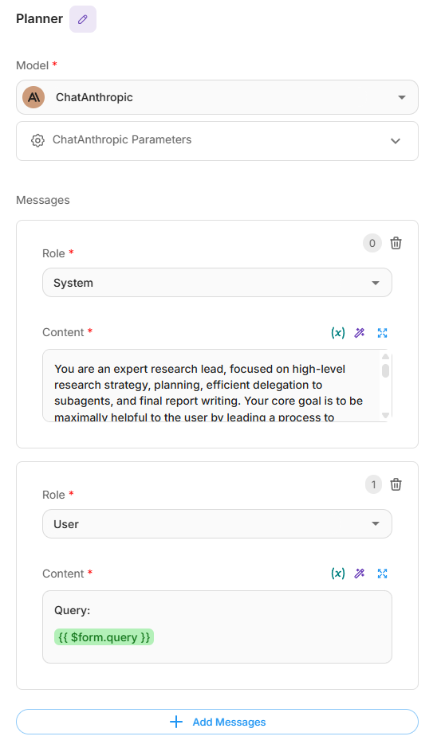Open the User role dropdown

218,524
